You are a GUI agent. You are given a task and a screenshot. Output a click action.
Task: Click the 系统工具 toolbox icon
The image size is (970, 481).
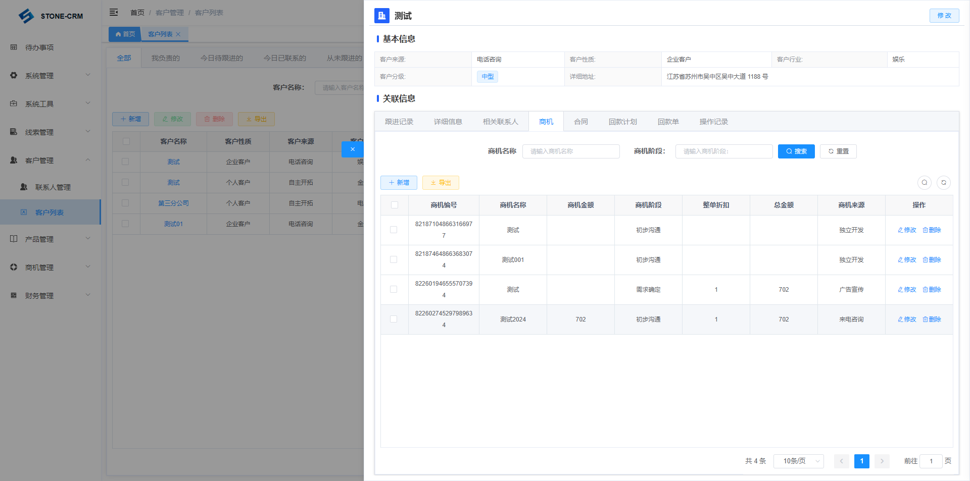point(14,103)
